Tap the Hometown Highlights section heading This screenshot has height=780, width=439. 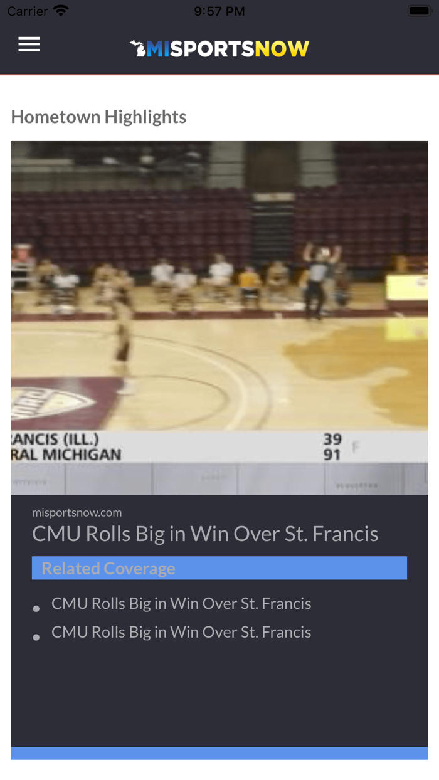(x=98, y=117)
